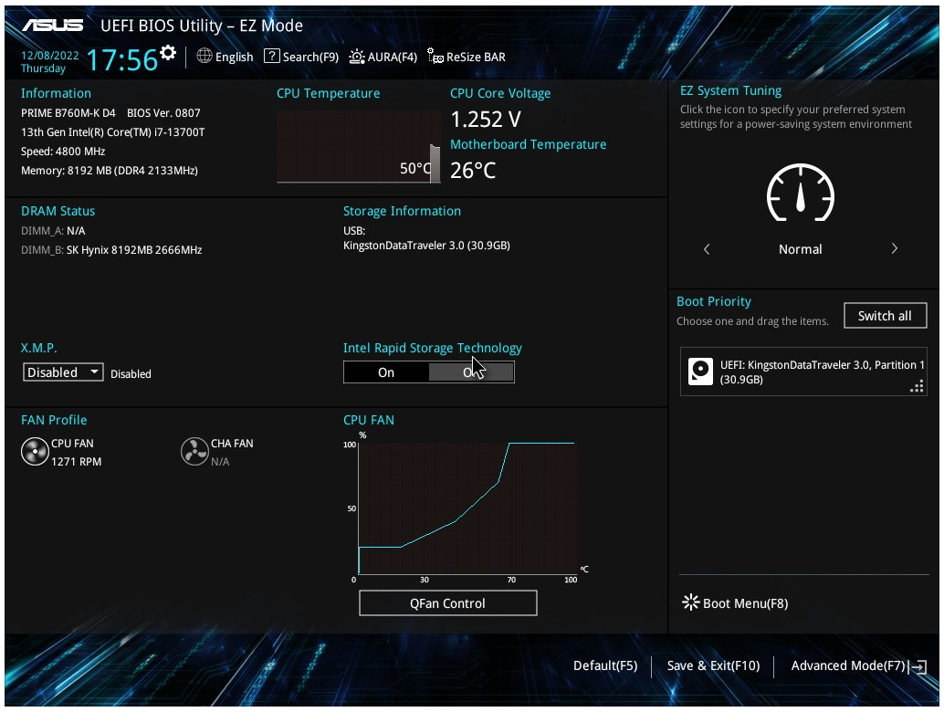
Task: Click the Kingston boot device disk icon
Action: tap(701, 372)
